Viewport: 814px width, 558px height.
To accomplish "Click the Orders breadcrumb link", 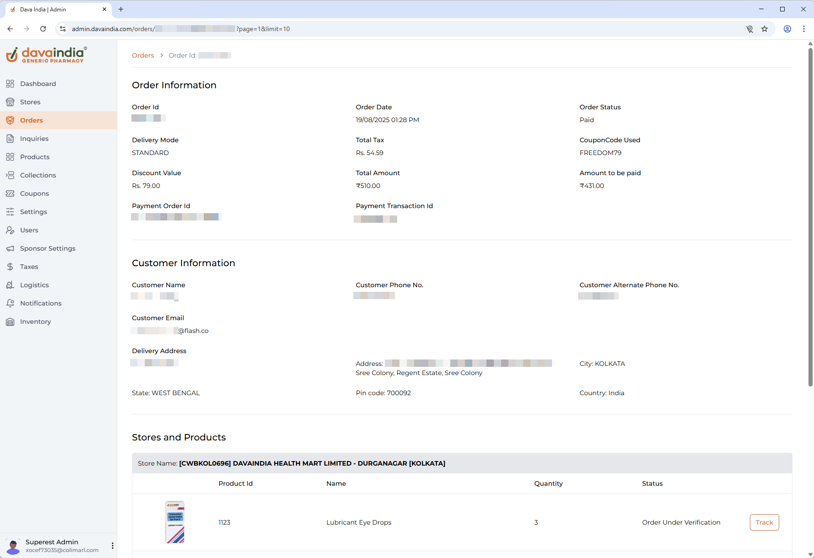I will tap(143, 55).
